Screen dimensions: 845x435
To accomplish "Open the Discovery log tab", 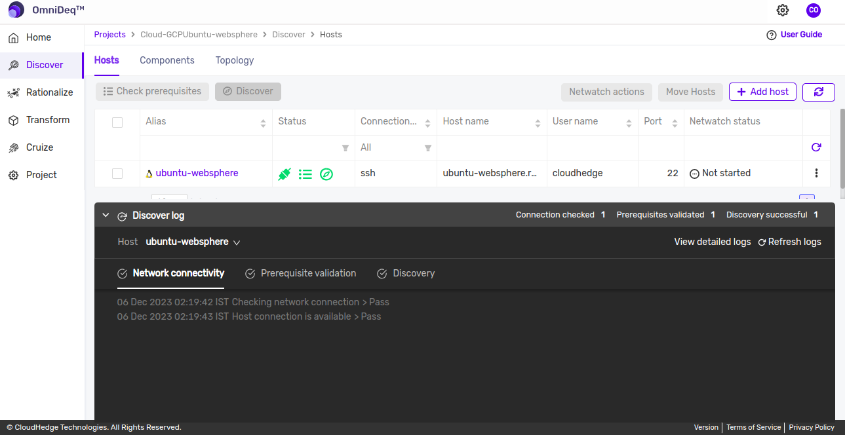I will [x=406, y=273].
